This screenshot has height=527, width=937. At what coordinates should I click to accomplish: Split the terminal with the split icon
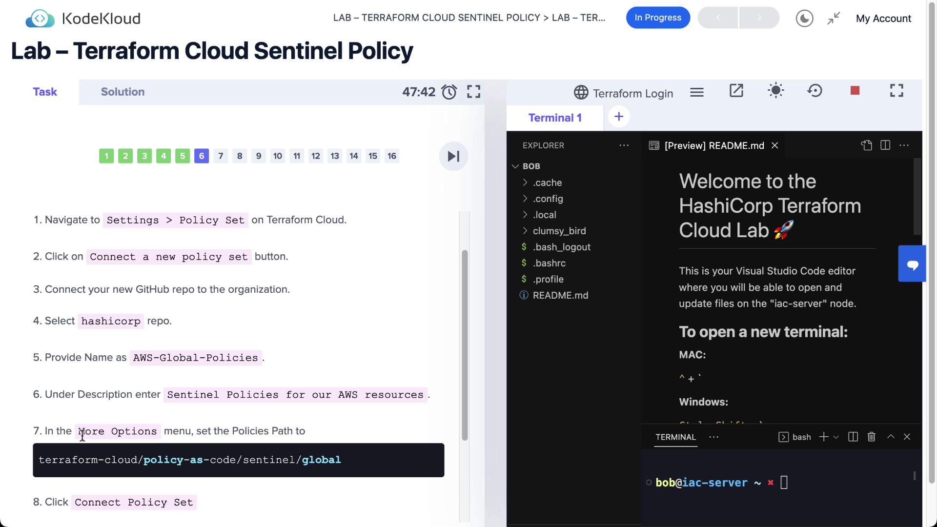pyautogui.click(x=853, y=437)
